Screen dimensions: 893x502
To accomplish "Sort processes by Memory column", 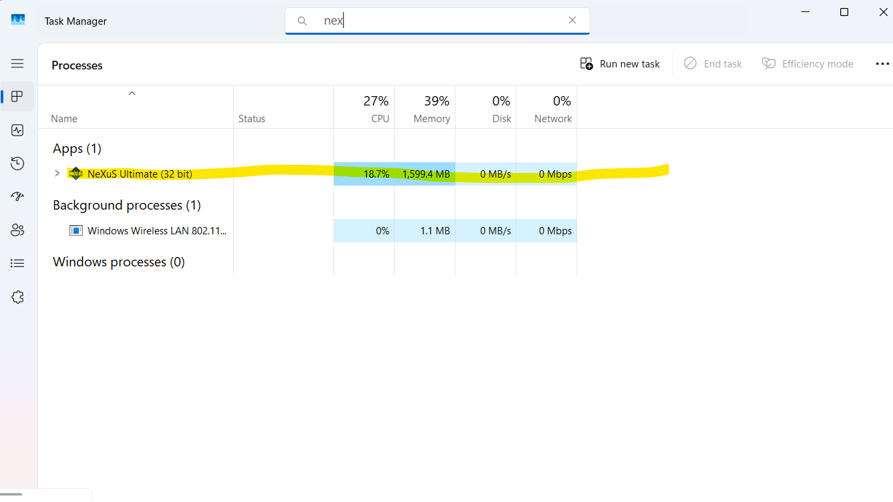I will [432, 109].
